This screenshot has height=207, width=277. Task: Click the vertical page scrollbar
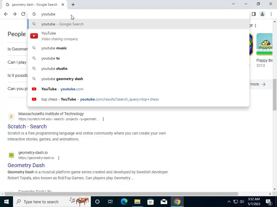coord(275,95)
